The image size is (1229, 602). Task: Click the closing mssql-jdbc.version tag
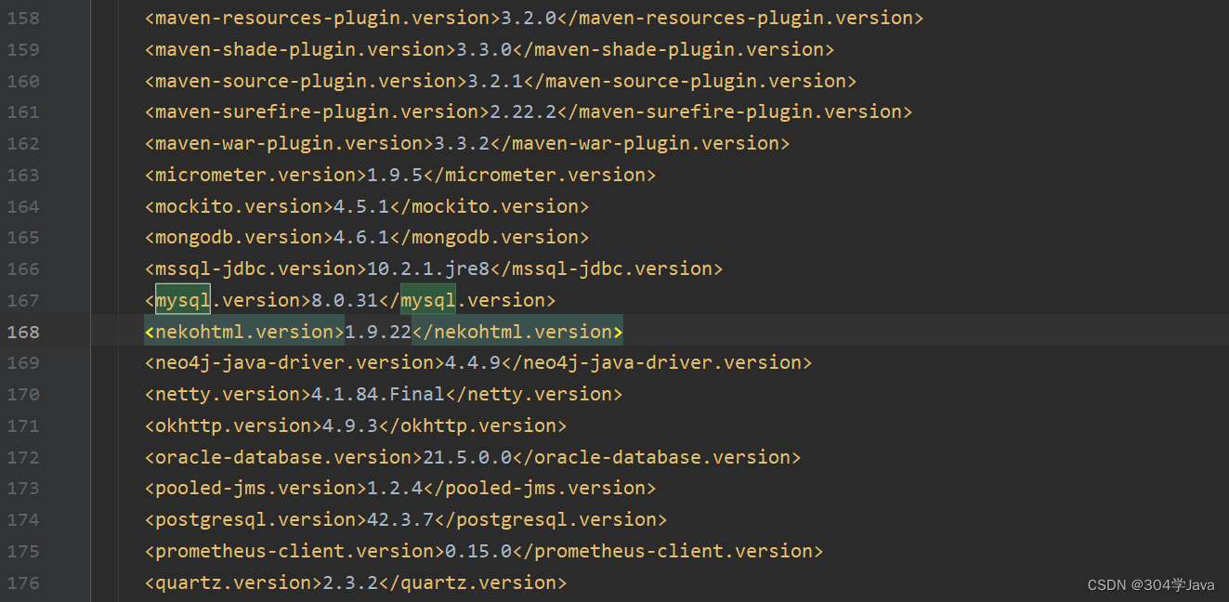(x=607, y=268)
